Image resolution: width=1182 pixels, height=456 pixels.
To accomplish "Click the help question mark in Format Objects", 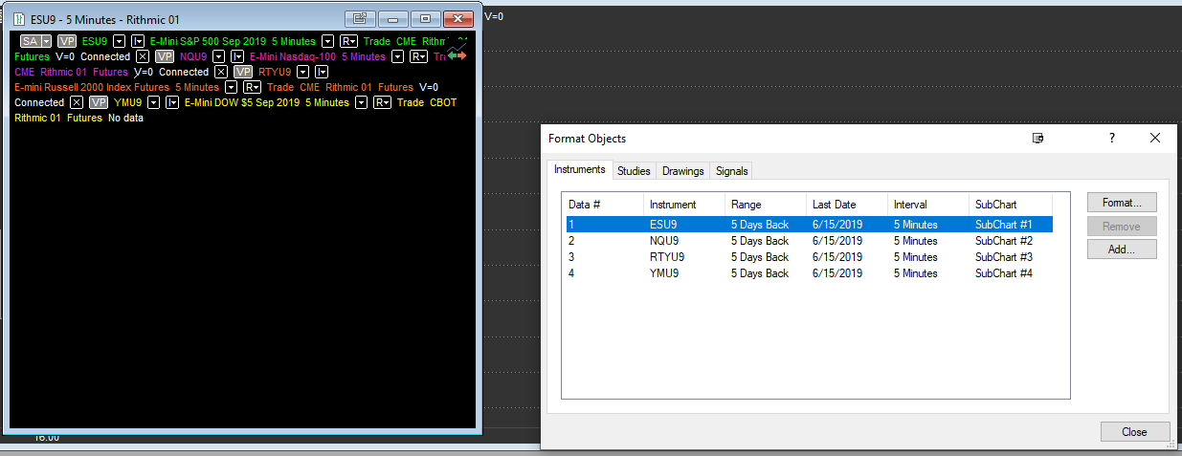I will [1112, 139].
